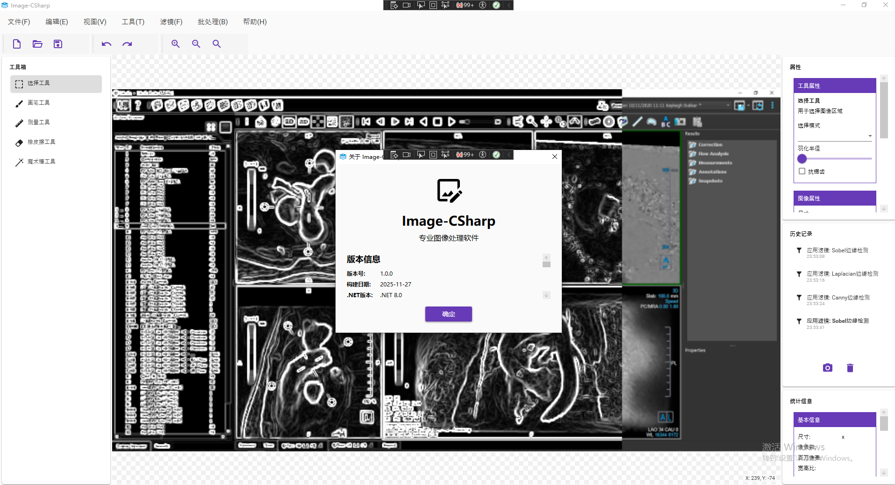The width and height of the screenshot is (895, 485).
Task: Click the plain magnifier (reset zoom) toolbar icon
Action: (x=217, y=44)
